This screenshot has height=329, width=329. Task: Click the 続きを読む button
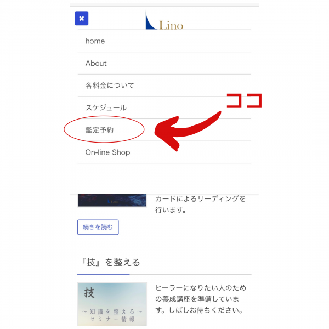[x=98, y=227]
